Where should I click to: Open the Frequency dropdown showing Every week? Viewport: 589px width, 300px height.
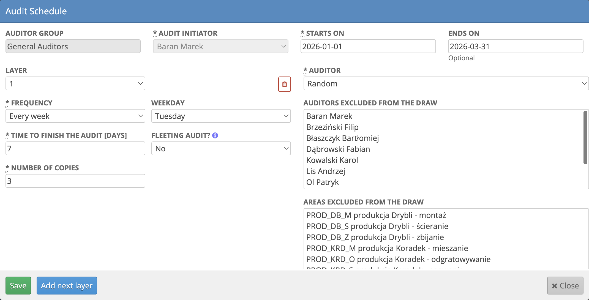[x=75, y=116]
